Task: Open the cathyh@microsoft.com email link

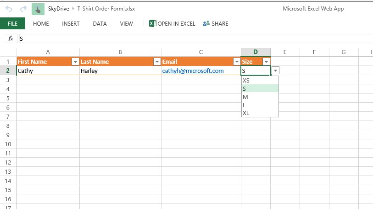Action: pos(193,71)
